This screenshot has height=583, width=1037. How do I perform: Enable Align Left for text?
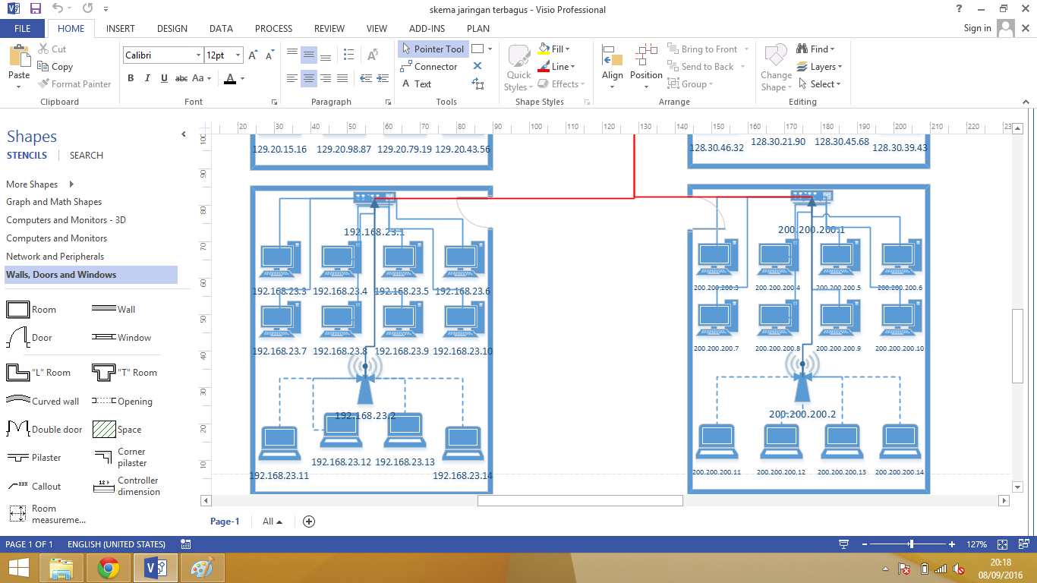click(x=292, y=78)
